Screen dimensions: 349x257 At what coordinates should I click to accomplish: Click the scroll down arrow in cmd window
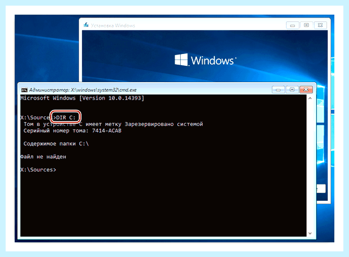click(310, 233)
